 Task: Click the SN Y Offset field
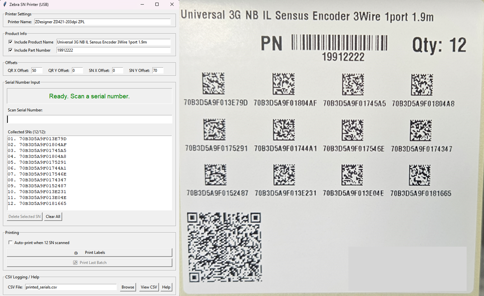158,70
